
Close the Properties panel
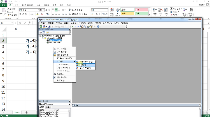click(x=70, y=101)
